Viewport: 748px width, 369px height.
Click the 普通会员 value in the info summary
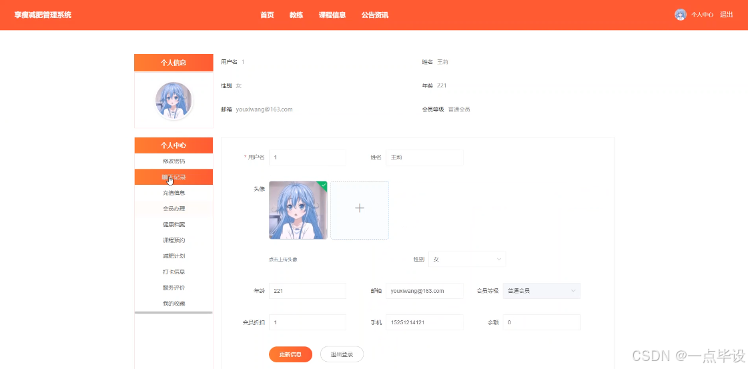(459, 109)
